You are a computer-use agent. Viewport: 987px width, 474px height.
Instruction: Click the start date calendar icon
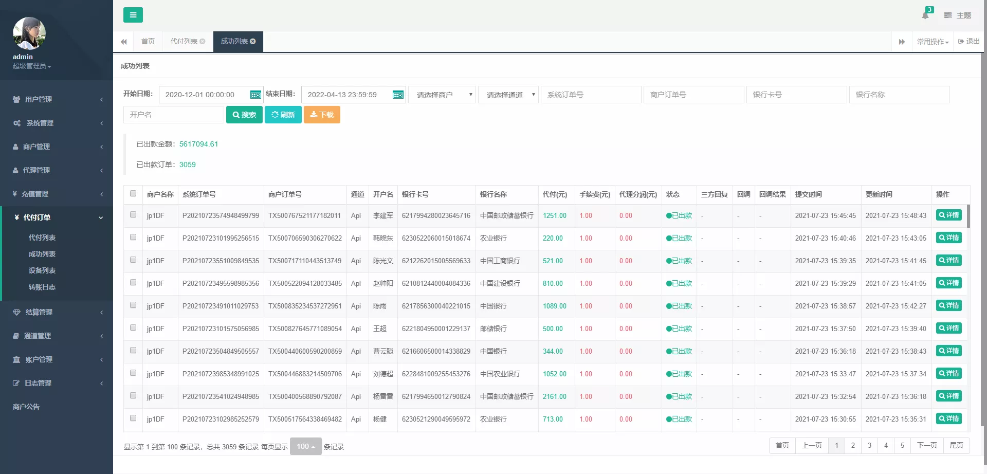(x=255, y=95)
